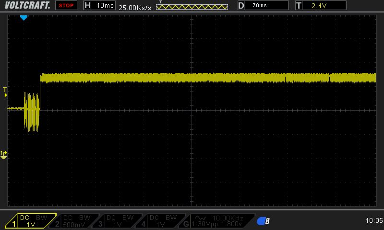Click the red STOP run status indicator
This screenshot has height=230, width=384.
coord(66,6)
